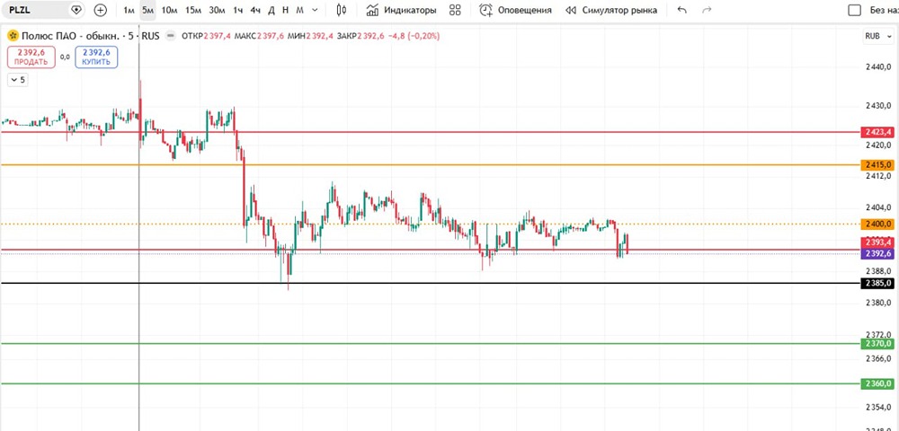Expand the indicators legend chevron 5

coord(17,80)
